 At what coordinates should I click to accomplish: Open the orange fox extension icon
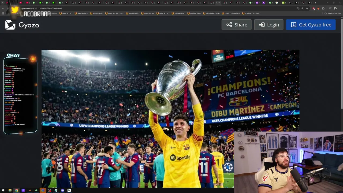click(318, 8)
